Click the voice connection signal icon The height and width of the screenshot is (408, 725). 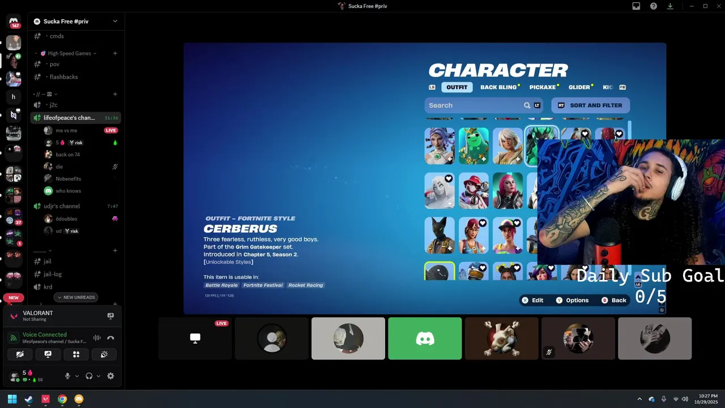tap(14, 338)
